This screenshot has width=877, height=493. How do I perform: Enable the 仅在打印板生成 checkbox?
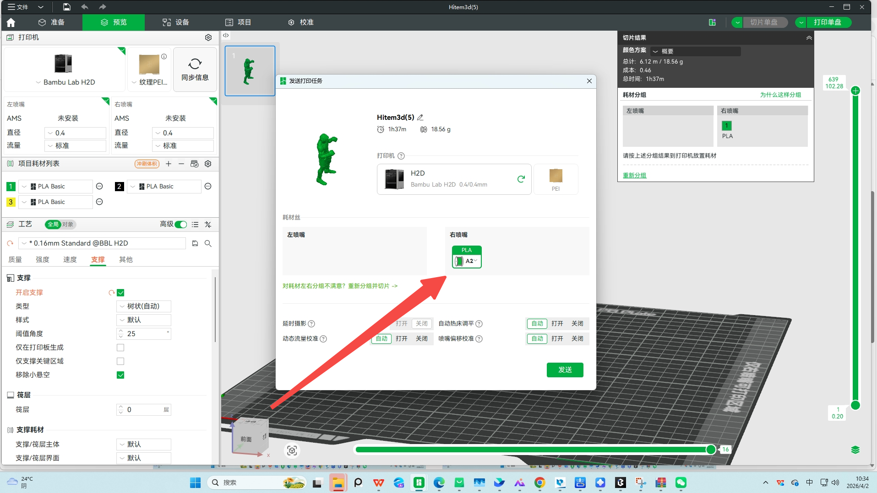(120, 348)
